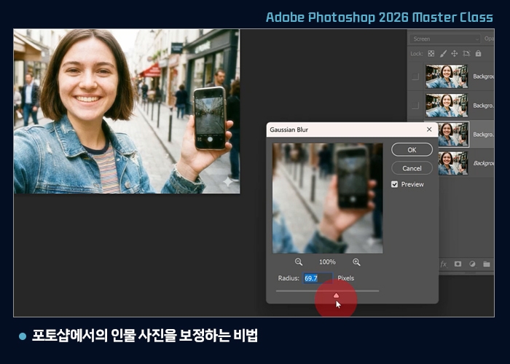Click the lock transparent pixels icon
The height and width of the screenshot is (364, 510).
[431, 54]
